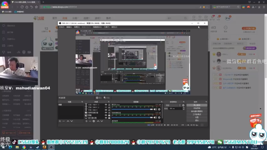Bookmark page with star icon in browser toolbar
267x150 pixels.
[36, 7]
